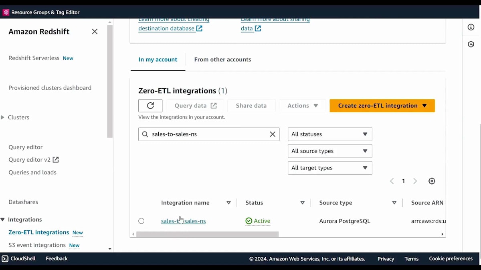Select the sales-to-sales-ns integration radio button
The height and width of the screenshot is (270, 481).
tap(141, 221)
